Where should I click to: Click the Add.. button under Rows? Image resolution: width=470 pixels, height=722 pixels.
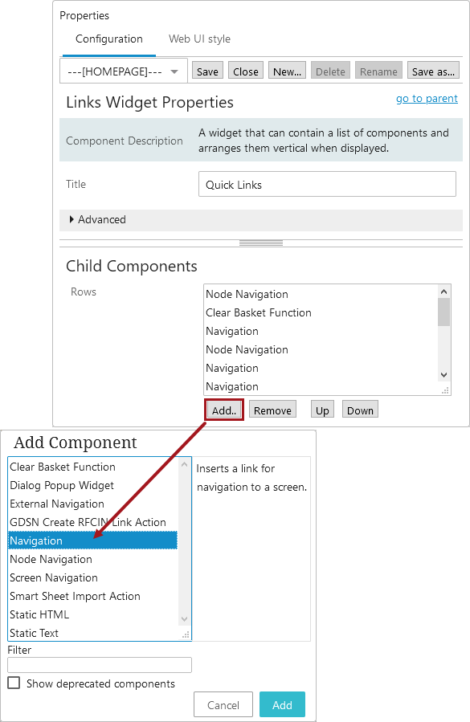pyautogui.click(x=224, y=410)
